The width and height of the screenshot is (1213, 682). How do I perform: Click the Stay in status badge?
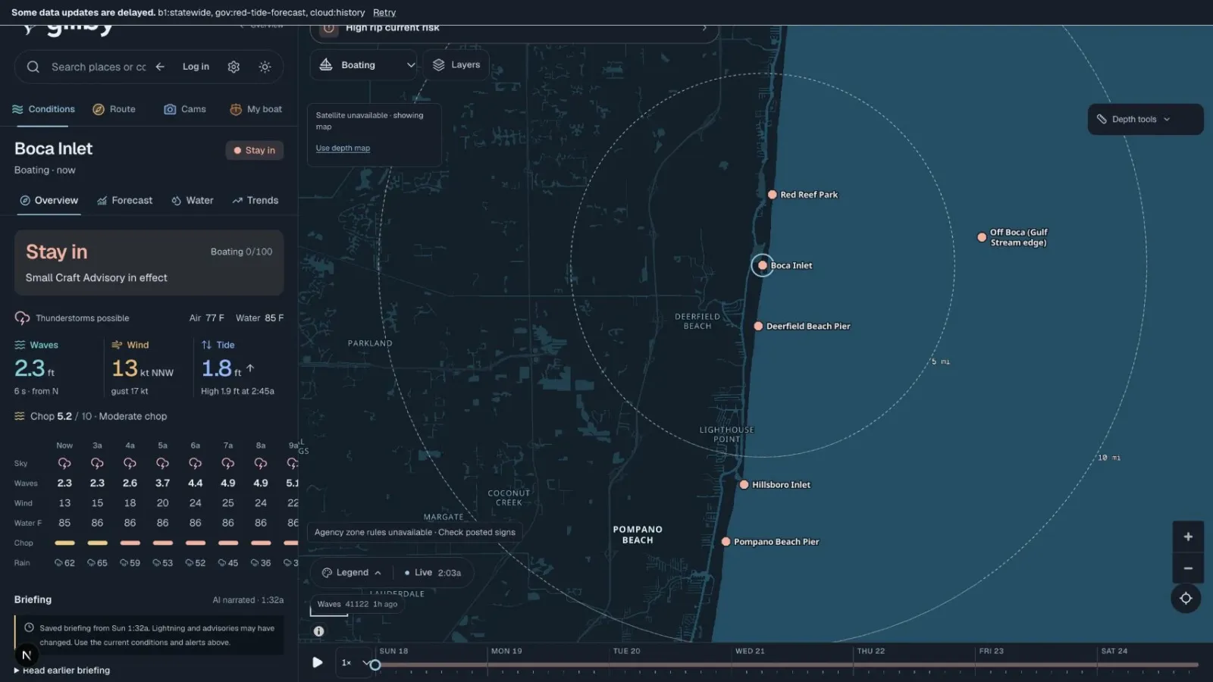[255, 150]
